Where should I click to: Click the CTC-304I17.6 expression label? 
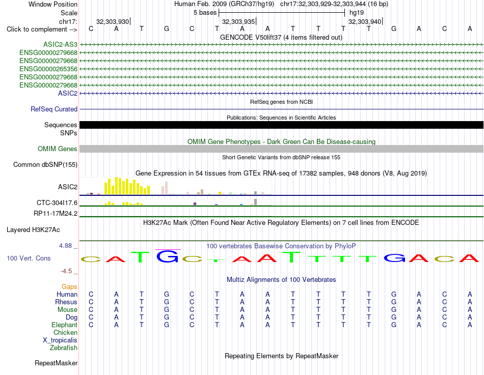(57, 203)
